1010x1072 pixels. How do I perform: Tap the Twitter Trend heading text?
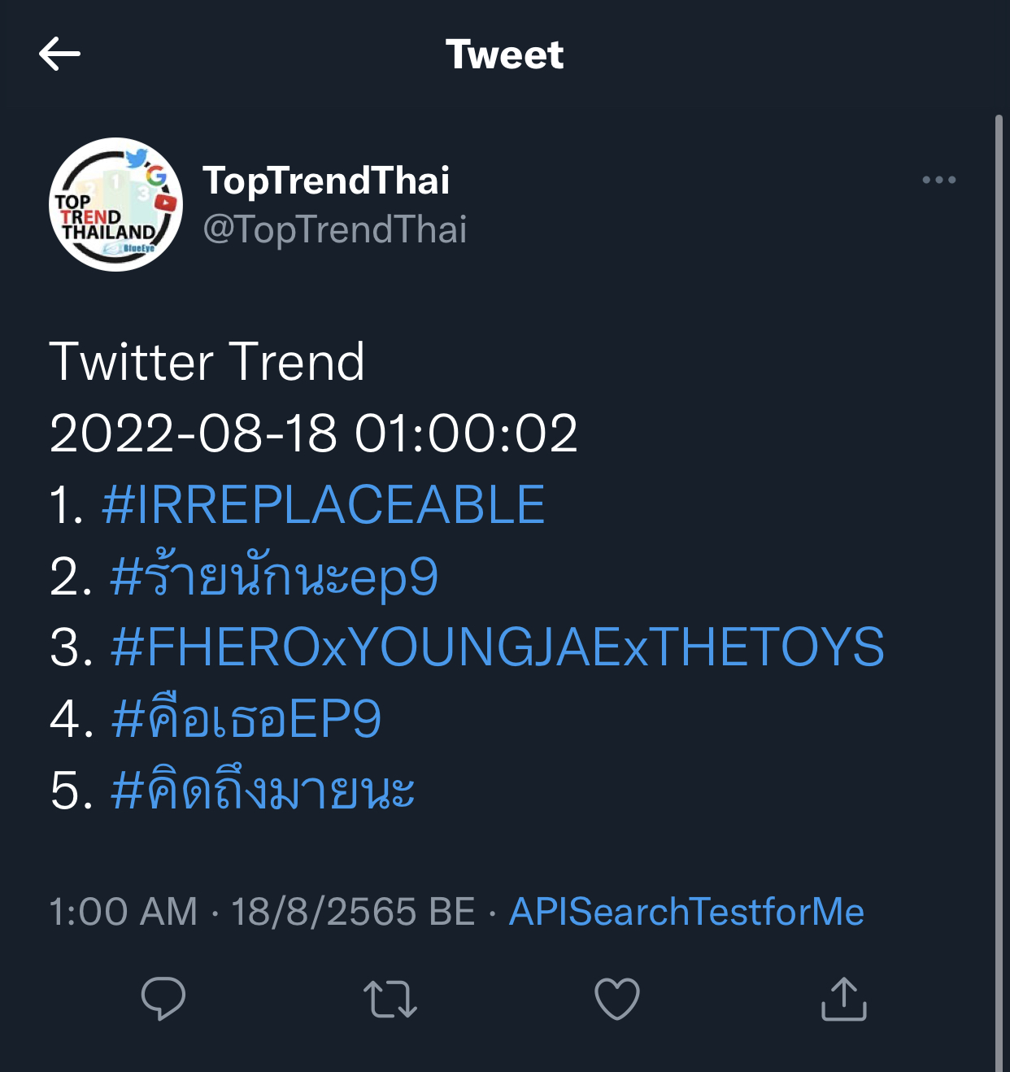tap(207, 362)
